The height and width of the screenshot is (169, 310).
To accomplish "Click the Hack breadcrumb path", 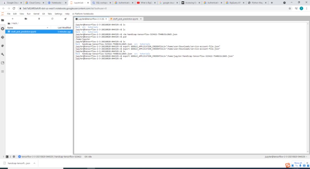I will tap(15, 23).
